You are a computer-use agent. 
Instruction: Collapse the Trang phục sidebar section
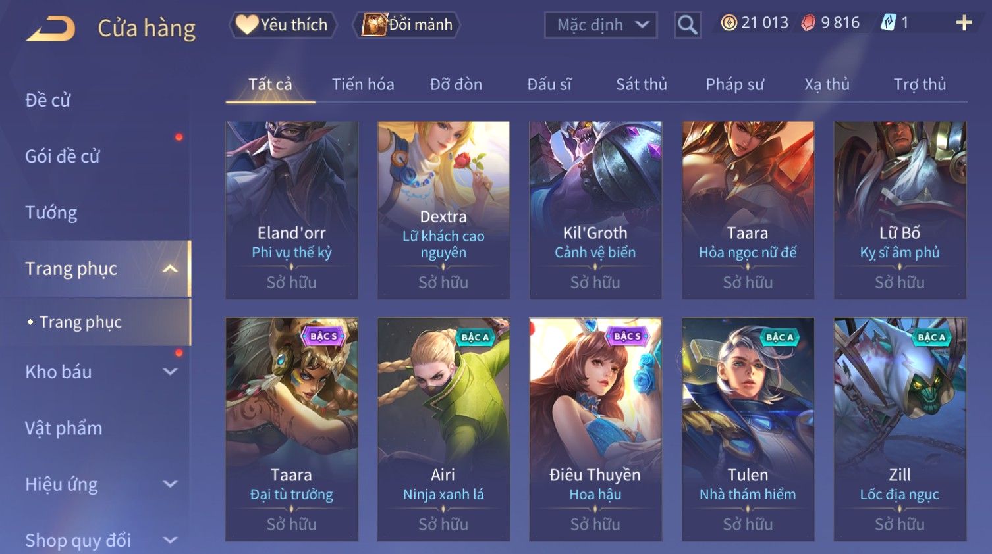tap(170, 268)
